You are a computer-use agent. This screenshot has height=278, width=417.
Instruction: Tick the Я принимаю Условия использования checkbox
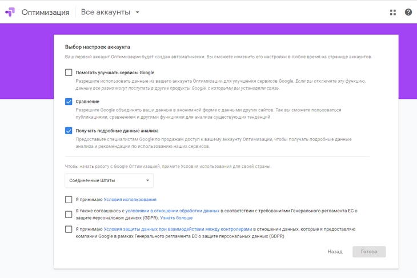click(69, 199)
